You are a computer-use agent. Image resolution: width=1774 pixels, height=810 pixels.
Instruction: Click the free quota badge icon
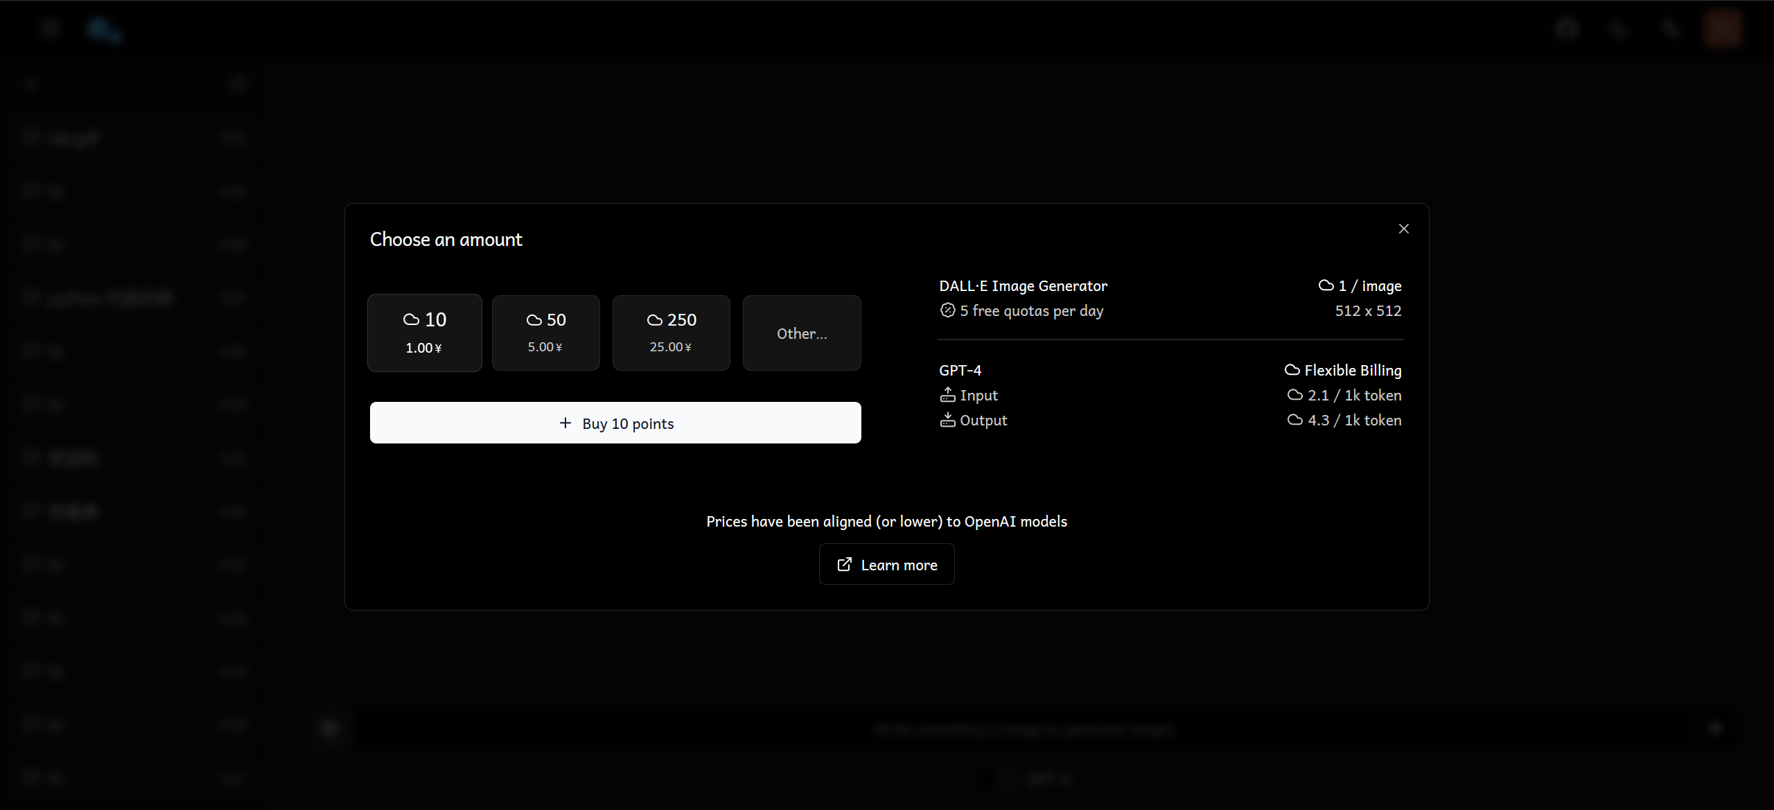point(947,310)
